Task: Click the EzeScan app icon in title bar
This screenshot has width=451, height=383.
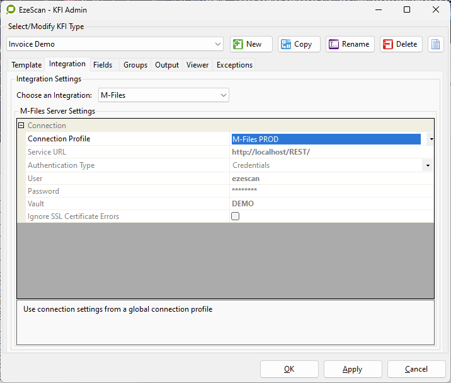Action: tap(11, 9)
